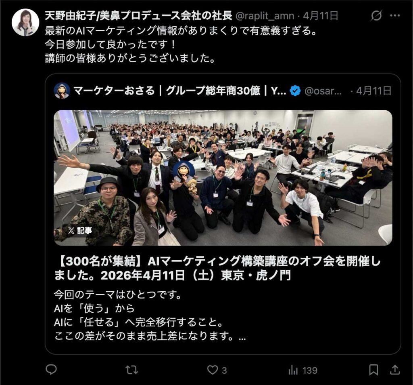The width and height of the screenshot is (413, 385).
Task: Open the group photo in the article
Action: pyautogui.click(x=223, y=178)
